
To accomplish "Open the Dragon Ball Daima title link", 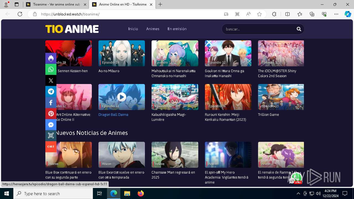I will pos(113,115).
